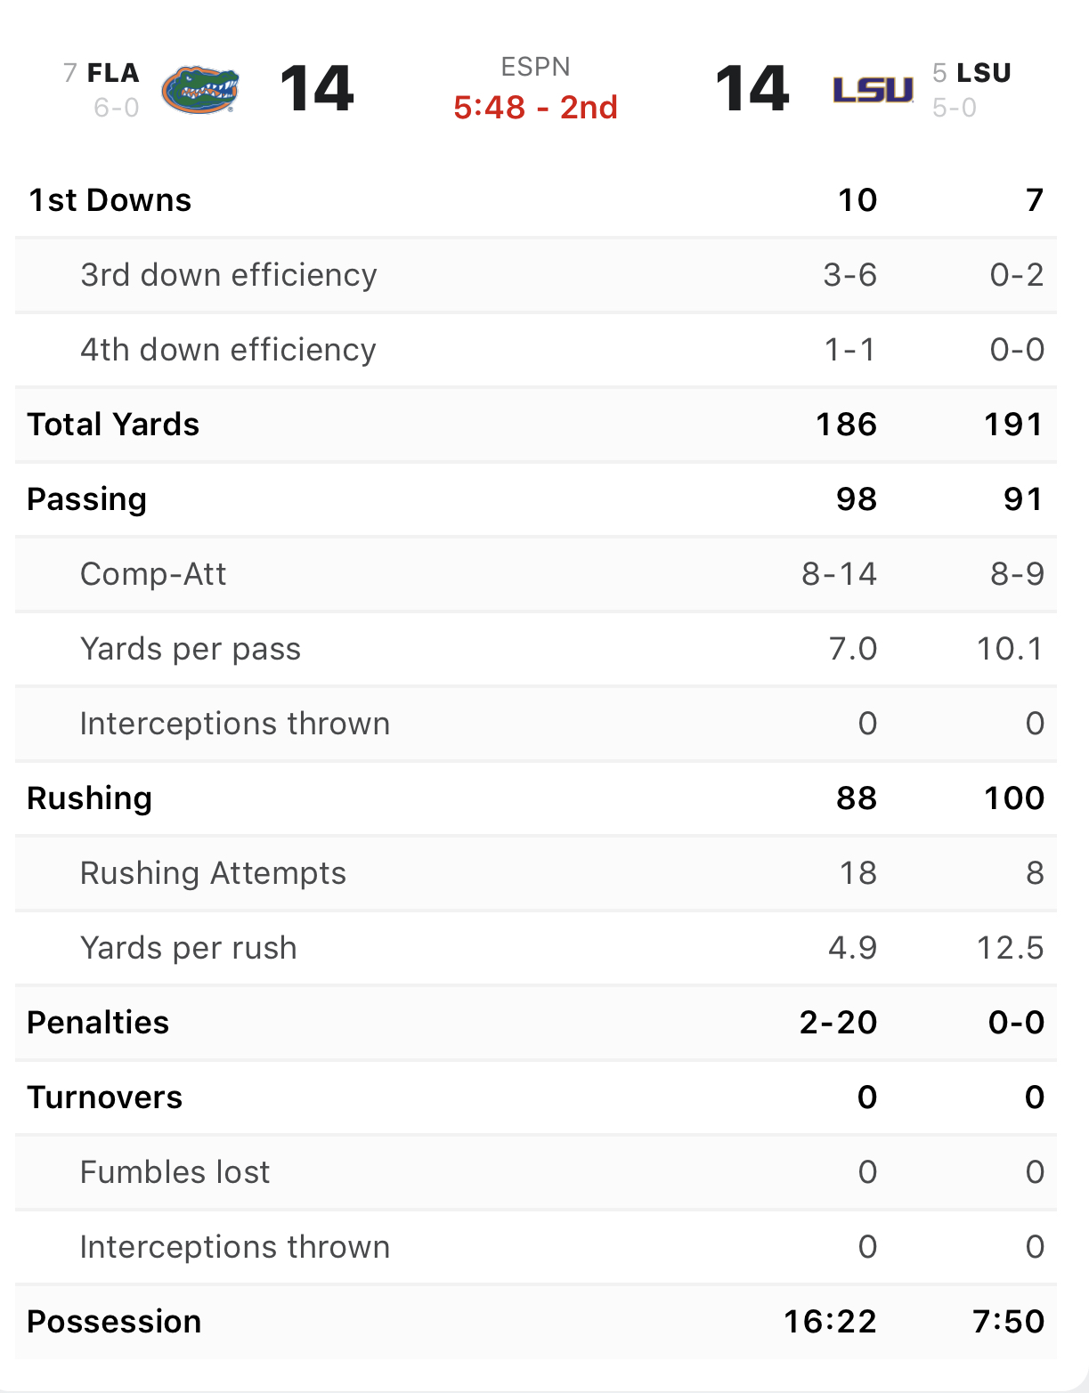Image resolution: width=1089 pixels, height=1393 pixels.
Task: Tap the Total Yards row
Action: [536, 425]
